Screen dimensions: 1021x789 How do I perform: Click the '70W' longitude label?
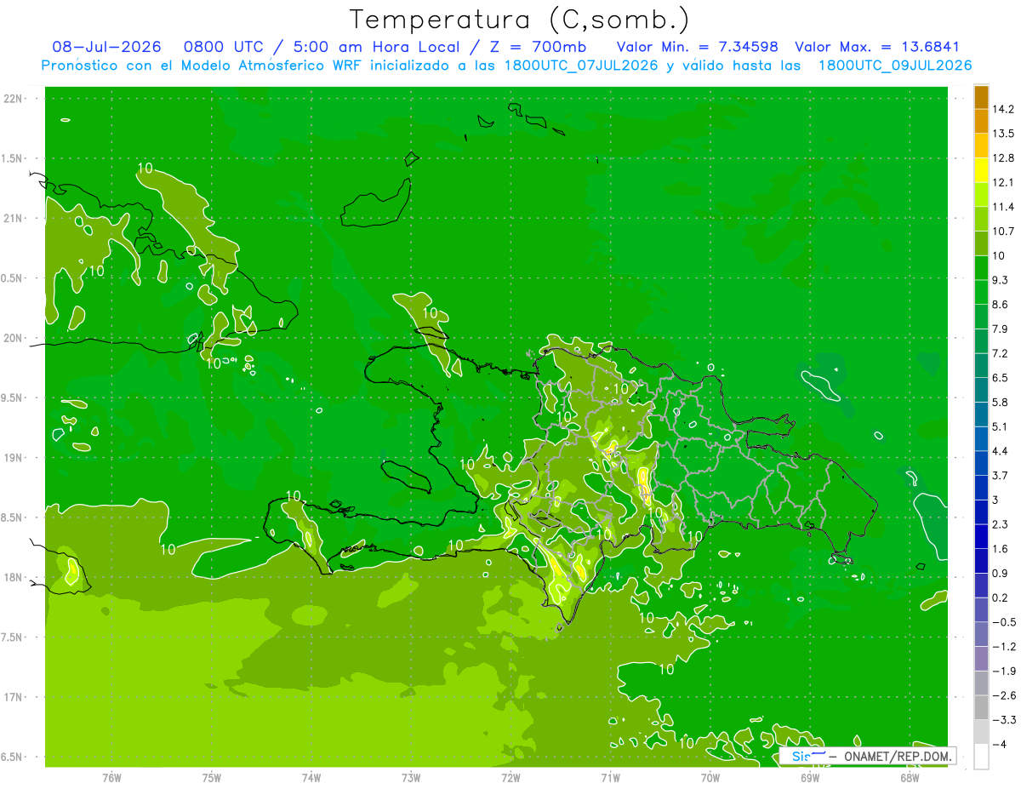pos(710,778)
